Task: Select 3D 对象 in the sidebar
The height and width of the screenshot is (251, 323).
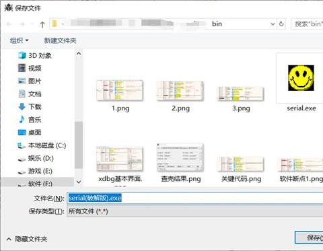Action: [35, 55]
